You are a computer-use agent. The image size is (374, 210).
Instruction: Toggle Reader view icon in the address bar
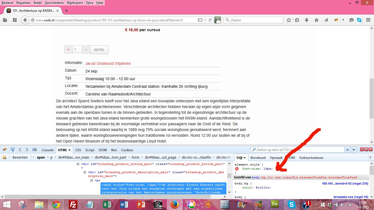[200, 20]
